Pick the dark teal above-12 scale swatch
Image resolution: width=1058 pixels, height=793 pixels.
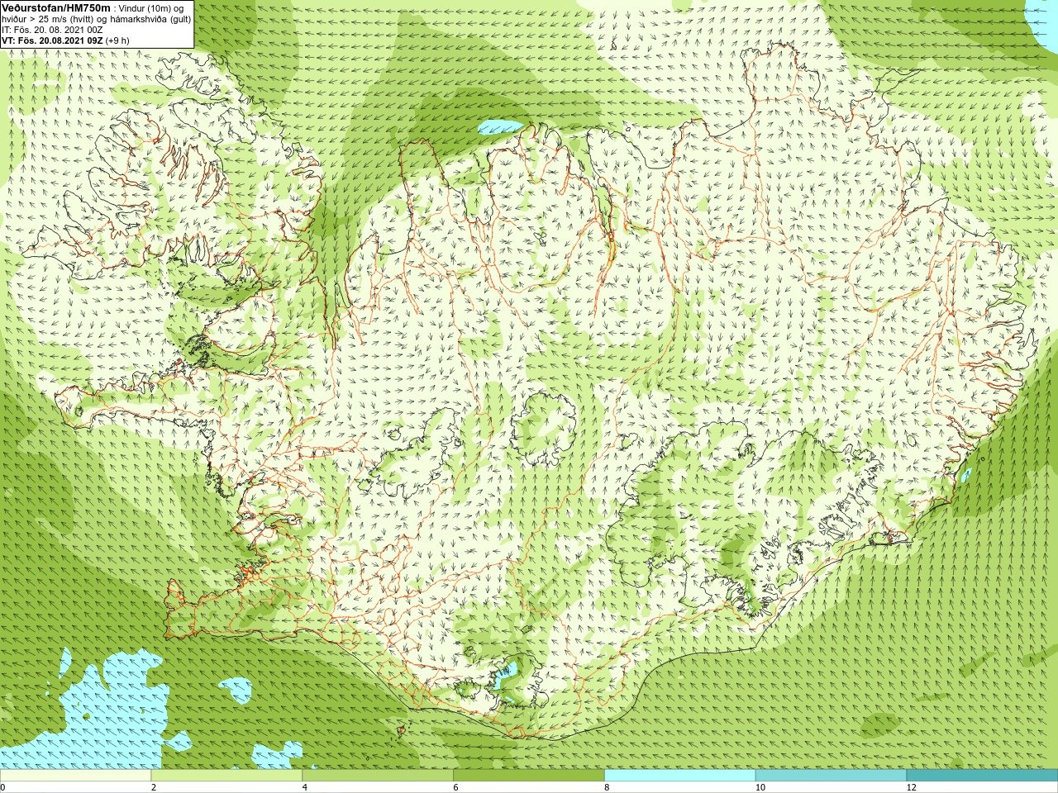pos(982,776)
